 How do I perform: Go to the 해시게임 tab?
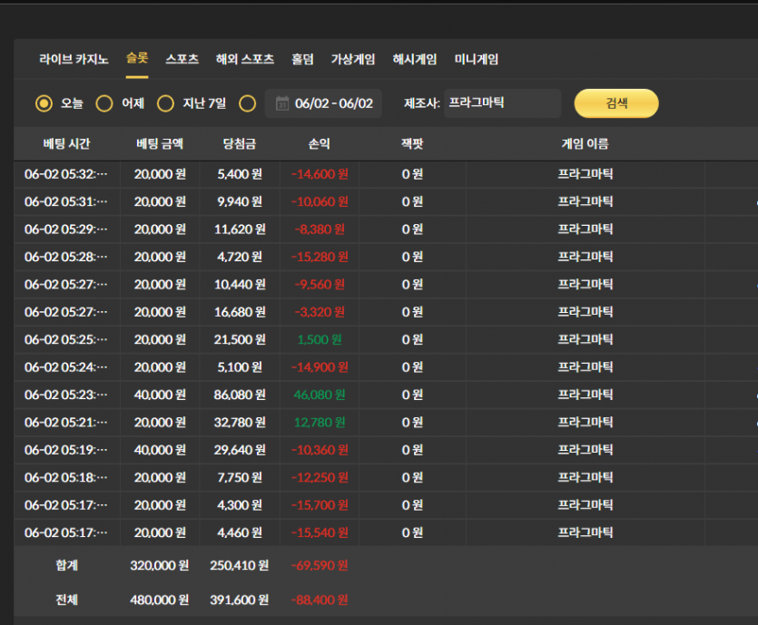[415, 59]
